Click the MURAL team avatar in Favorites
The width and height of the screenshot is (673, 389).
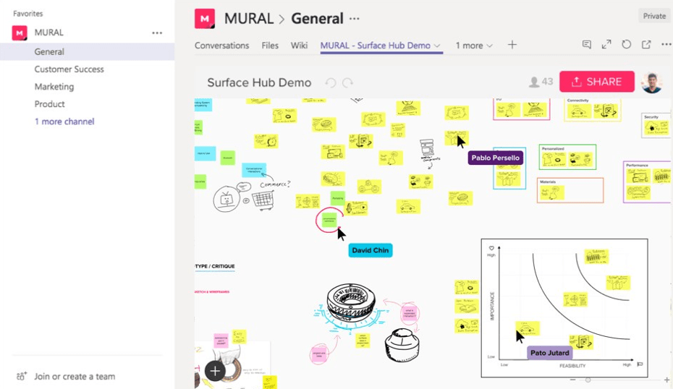tap(20, 33)
